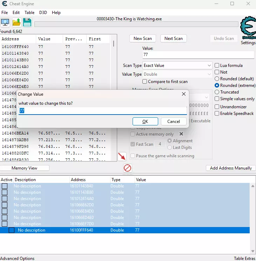This screenshot has width=256, height=261.
Task: Click the address table scroll up arrow
Action: (252, 186)
